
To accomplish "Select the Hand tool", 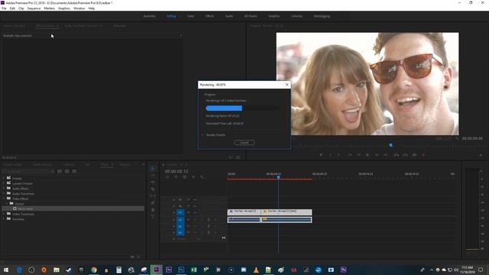I will [x=153, y=209].
